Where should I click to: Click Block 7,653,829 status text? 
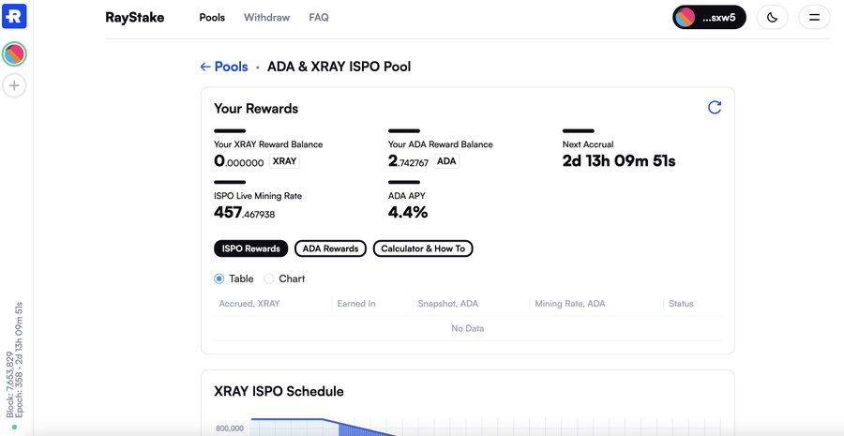(x=9, y=384)
